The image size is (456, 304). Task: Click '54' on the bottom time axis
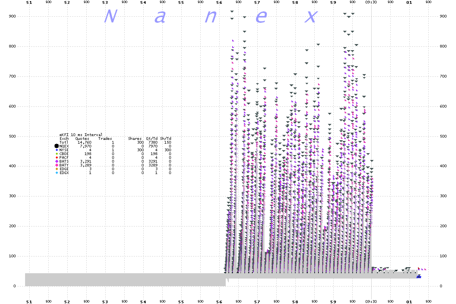click(143, 302)
